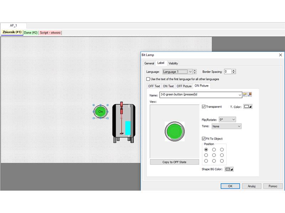Select middle-center Position radio button
Image resolution: width=285 pixels, height=213 pixels.
tap(214, 155)
